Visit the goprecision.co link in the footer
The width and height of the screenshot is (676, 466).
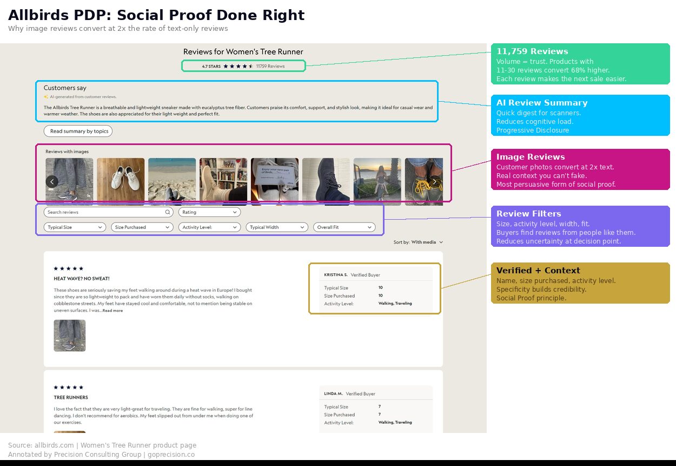(171, 454)
